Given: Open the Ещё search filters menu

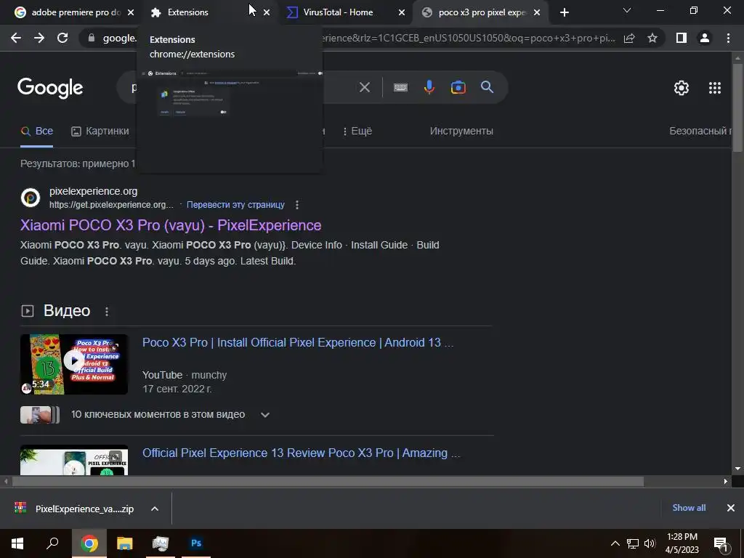Looking at the screenshot, I should 357,131.
